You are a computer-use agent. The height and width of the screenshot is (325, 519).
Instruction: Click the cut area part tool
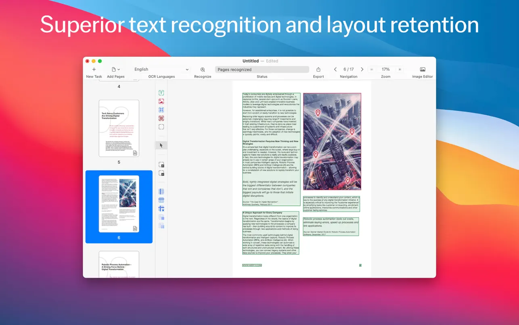tap(161, 173)
